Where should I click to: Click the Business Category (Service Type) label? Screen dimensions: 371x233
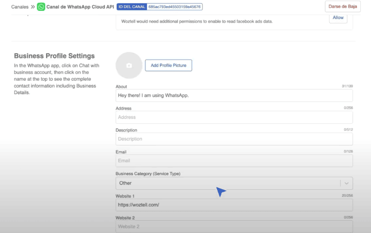tap(148, 174)
